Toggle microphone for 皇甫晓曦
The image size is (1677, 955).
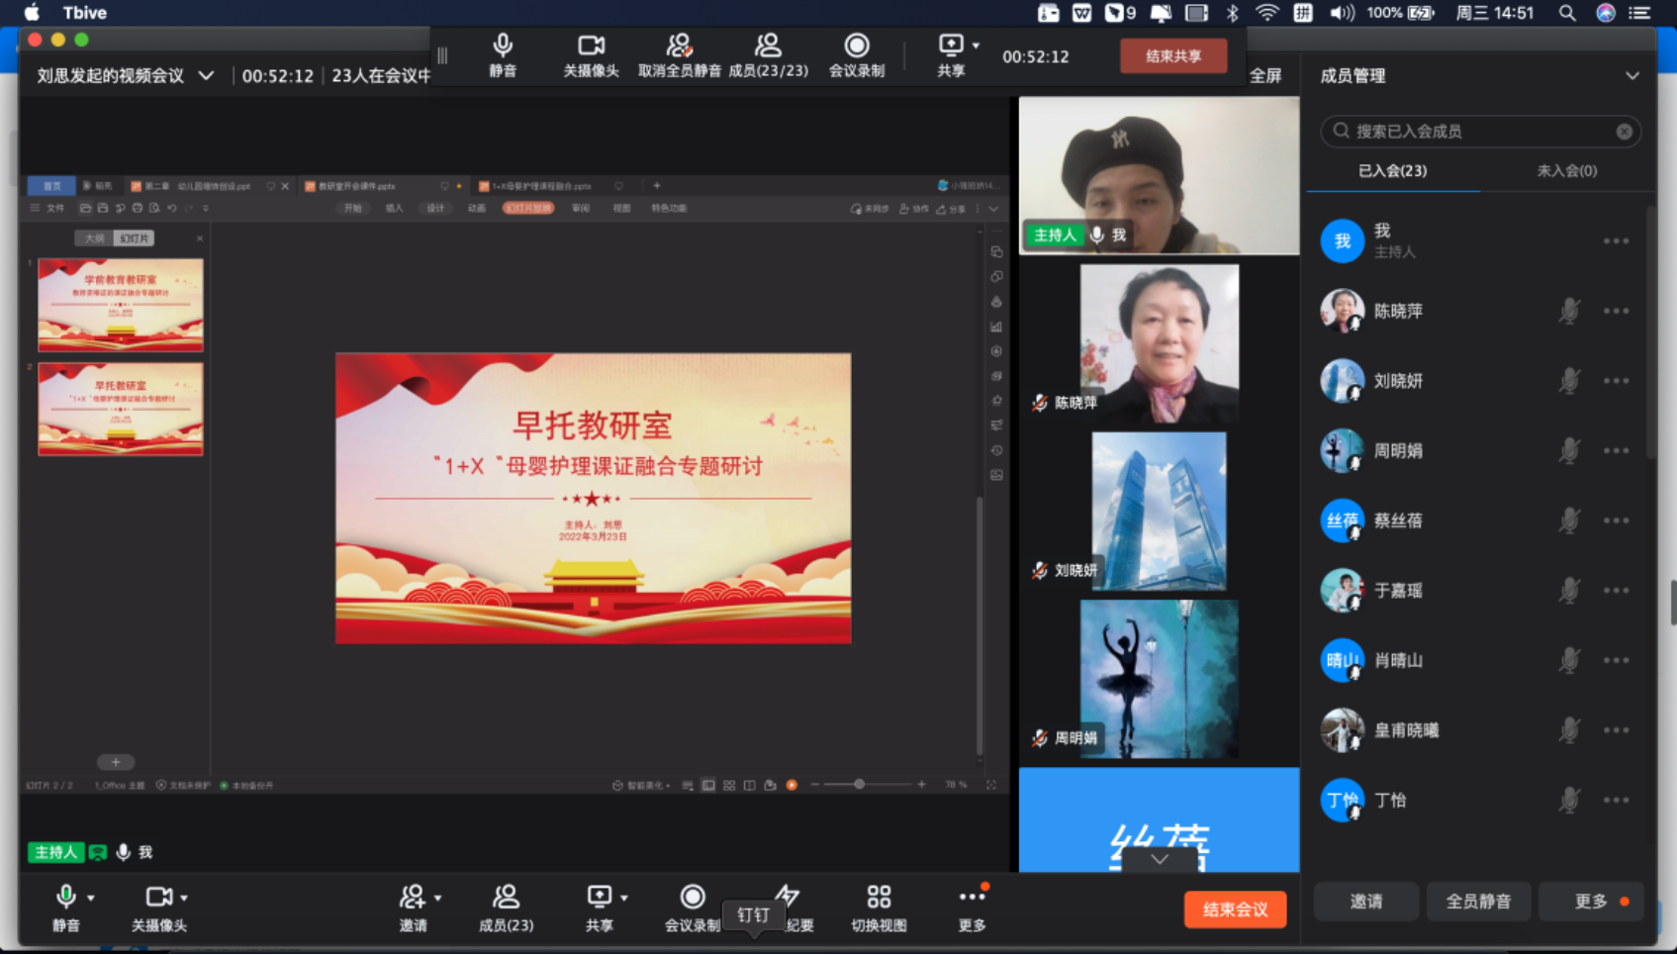1569,730
